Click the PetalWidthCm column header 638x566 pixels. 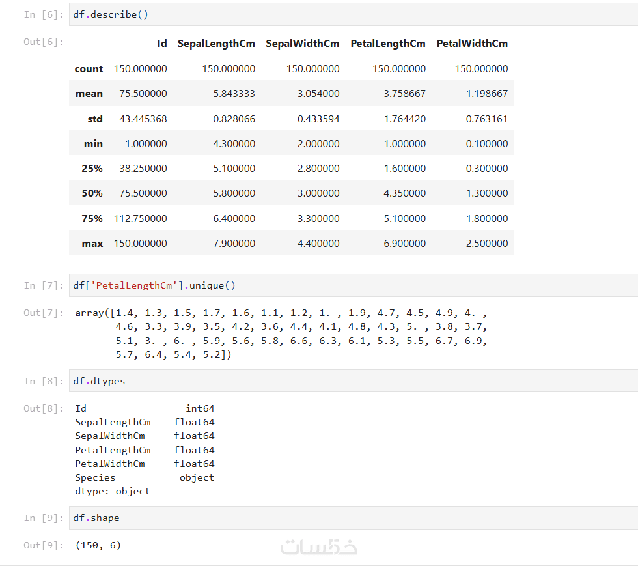(x=472, y=44)
